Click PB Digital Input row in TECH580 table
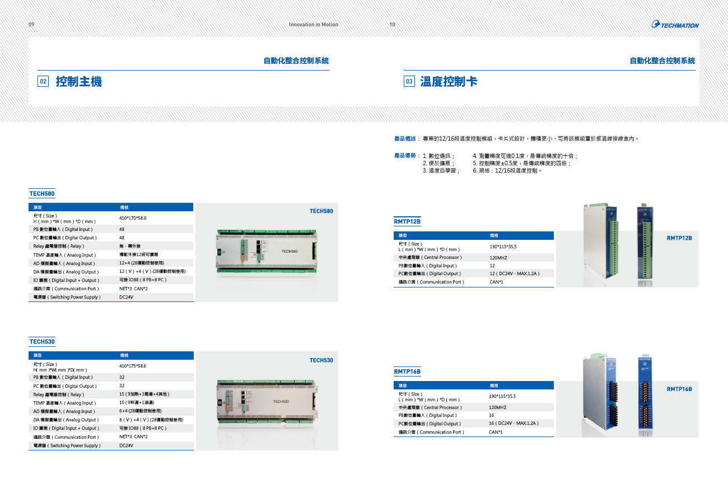 pos(111,229)
